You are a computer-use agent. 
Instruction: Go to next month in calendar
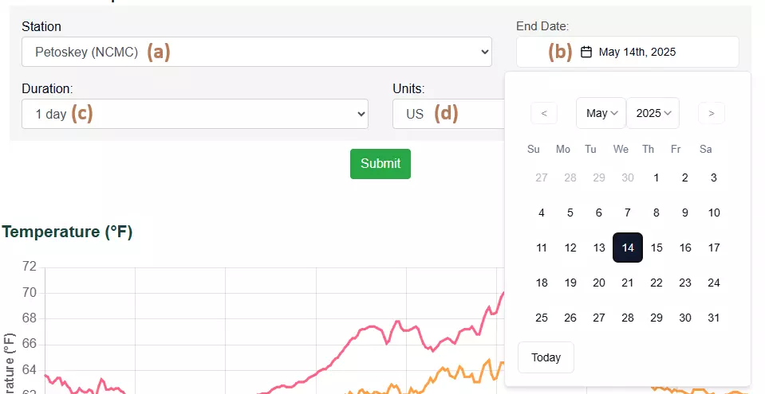(x=711, y=113)
